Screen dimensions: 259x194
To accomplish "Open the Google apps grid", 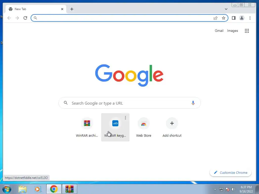I will (x=247, y=31).
